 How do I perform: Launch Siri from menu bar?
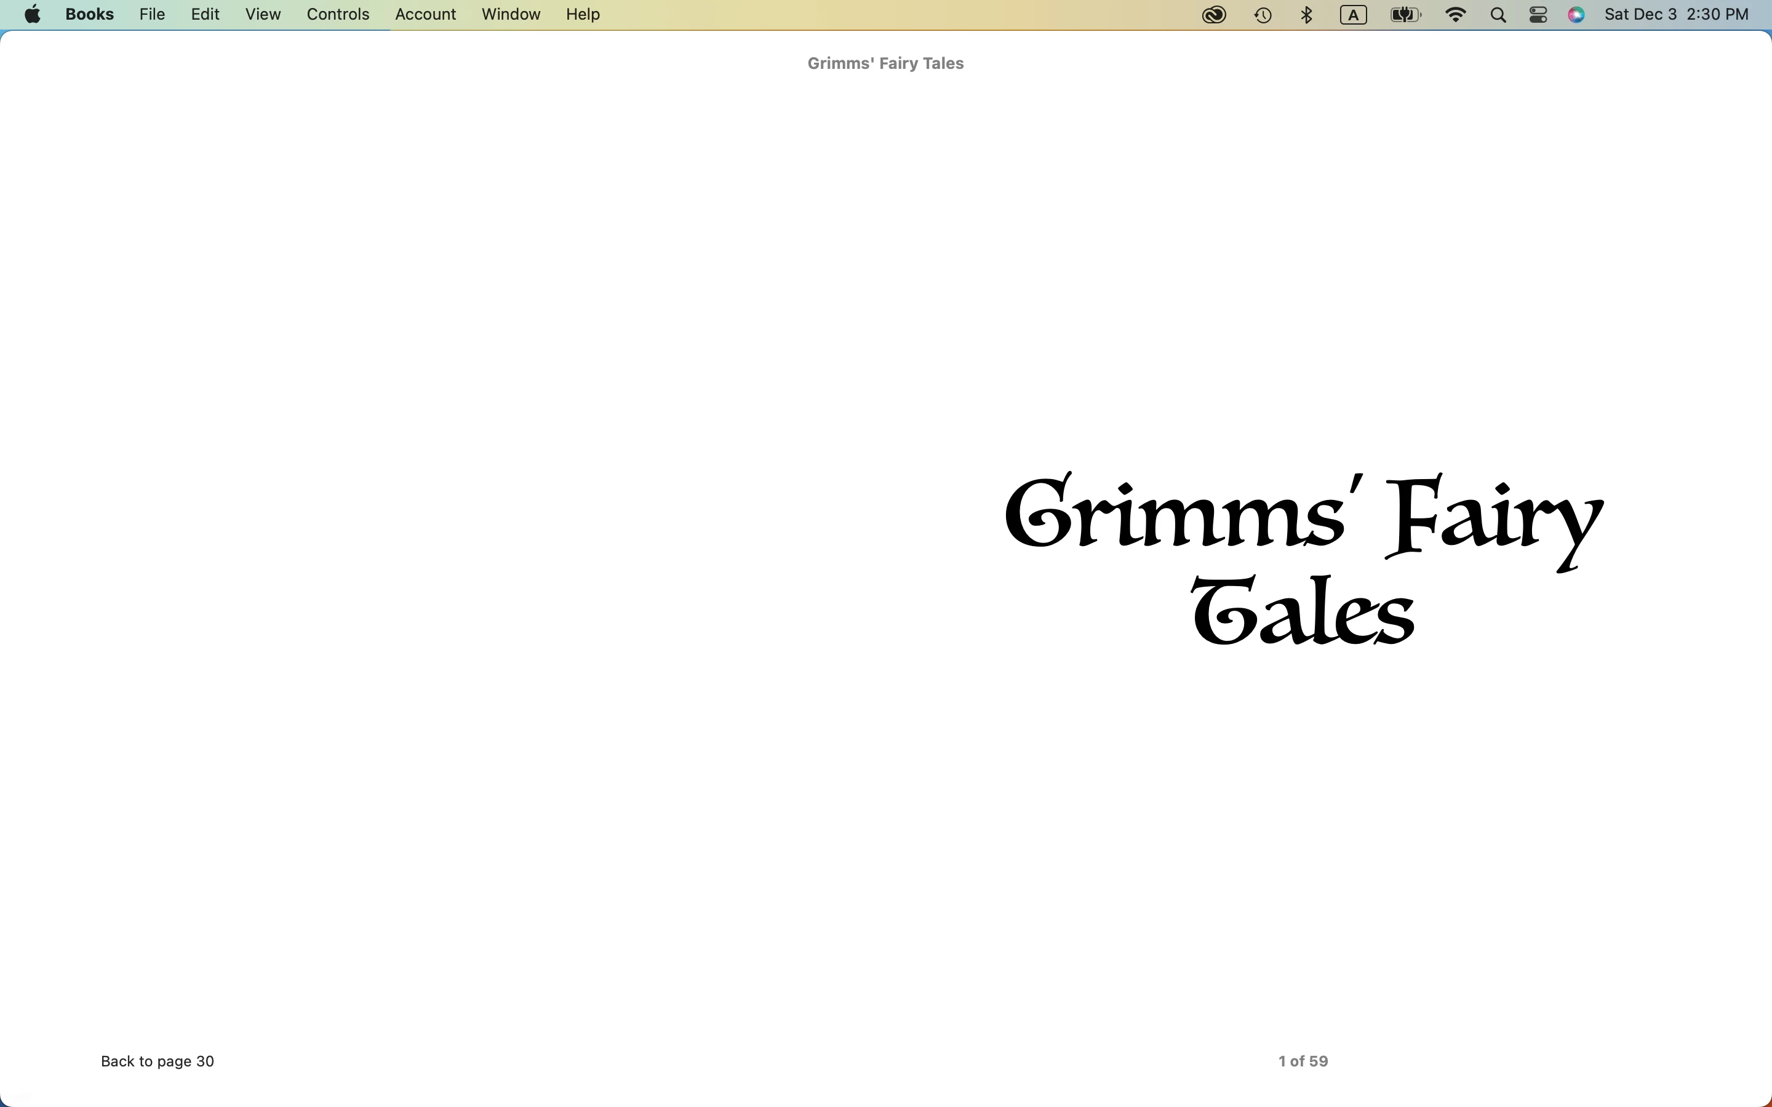pos(1576,15)
